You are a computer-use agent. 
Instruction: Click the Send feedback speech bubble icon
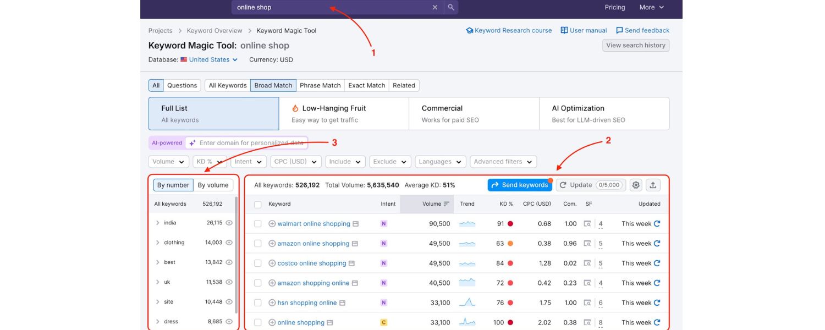point(619,30)
